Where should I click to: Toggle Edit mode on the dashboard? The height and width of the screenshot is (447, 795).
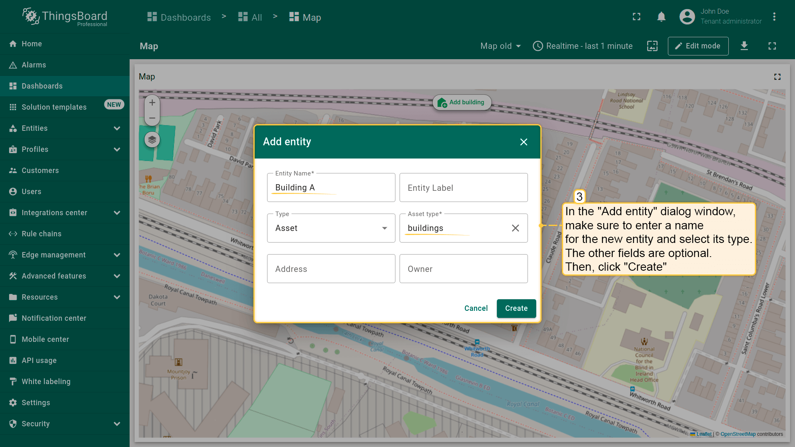pyautogui.click(x=698, y=46)
